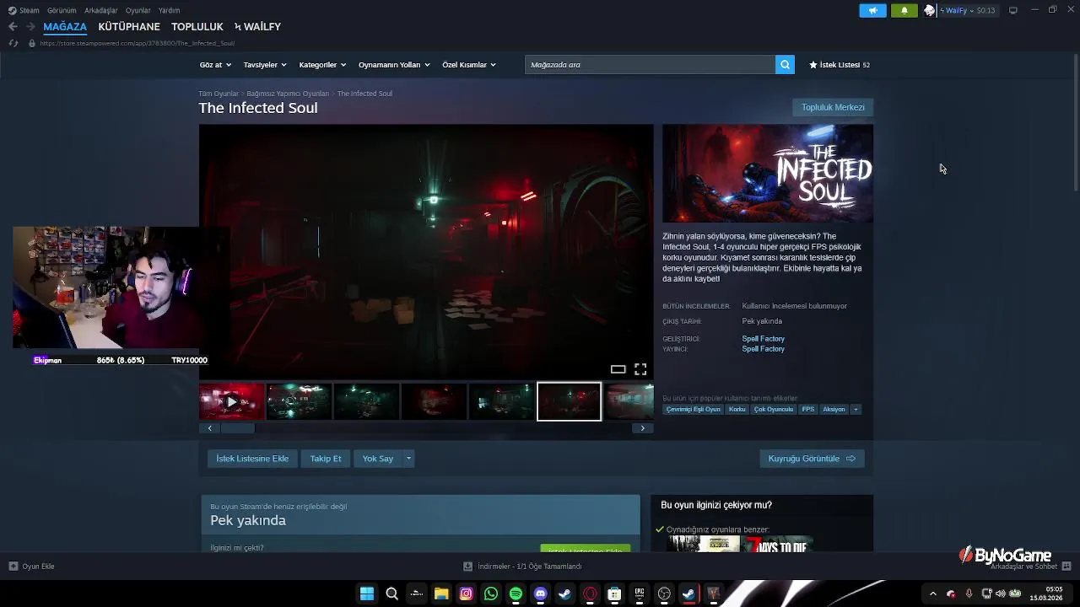This screenshot has height=607, width=1080.
Task: Click the Spell Factory developer link
Action: [763, 339]
